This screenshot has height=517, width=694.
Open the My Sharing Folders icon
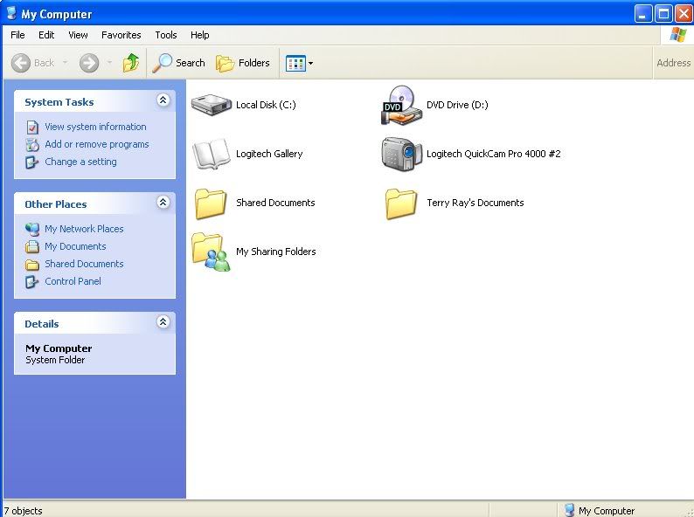[x=211, y=252]
